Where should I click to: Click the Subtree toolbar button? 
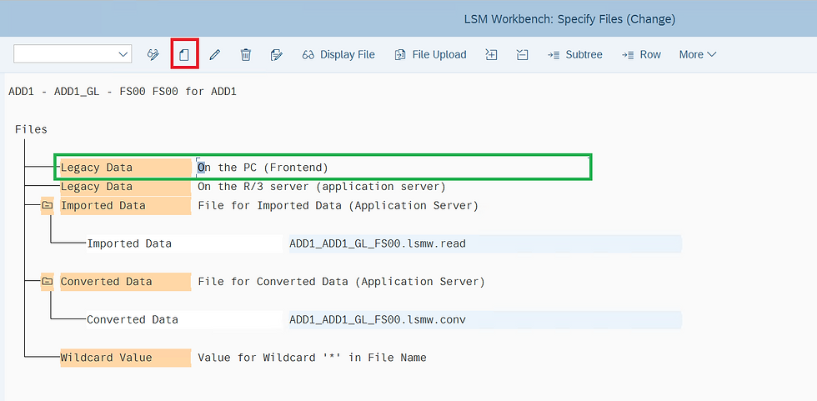click(x=574, y=54)
